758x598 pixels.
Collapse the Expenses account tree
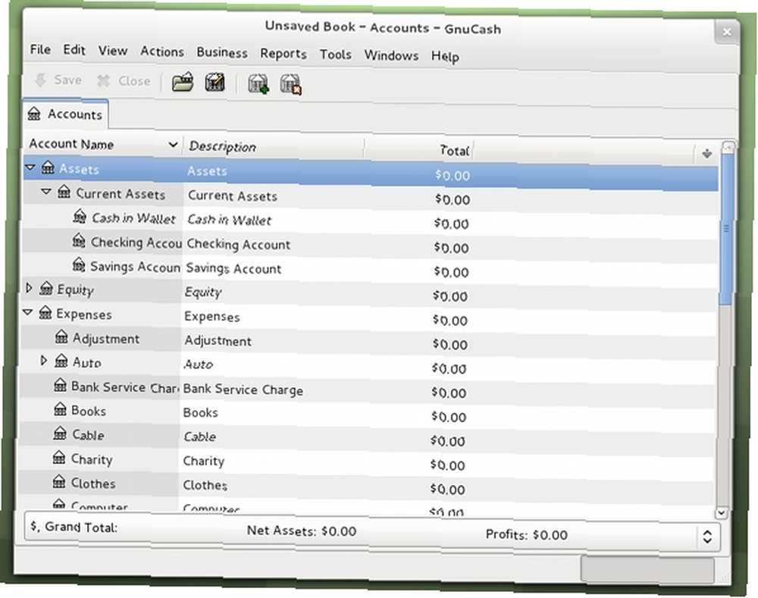(27, 313)
